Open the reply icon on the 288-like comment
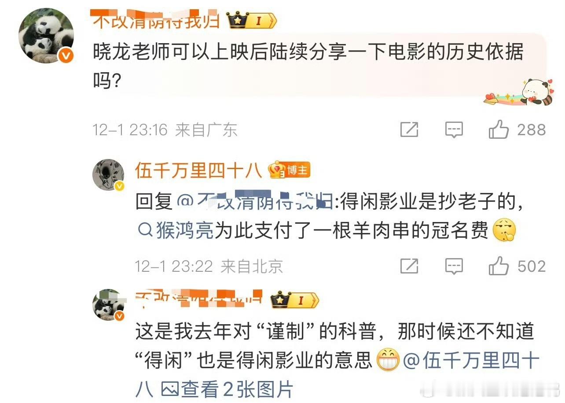 pos(454,130)
